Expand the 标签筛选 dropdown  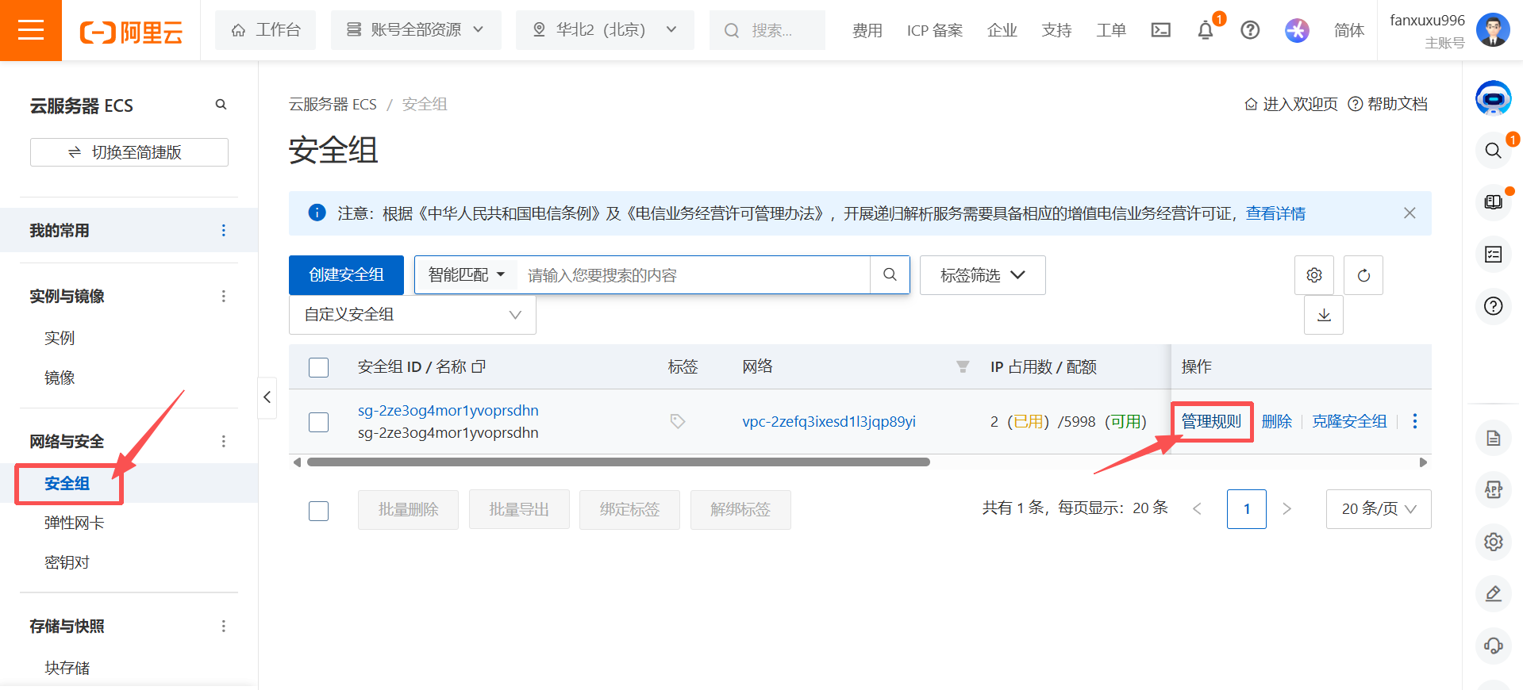point(983,275)
